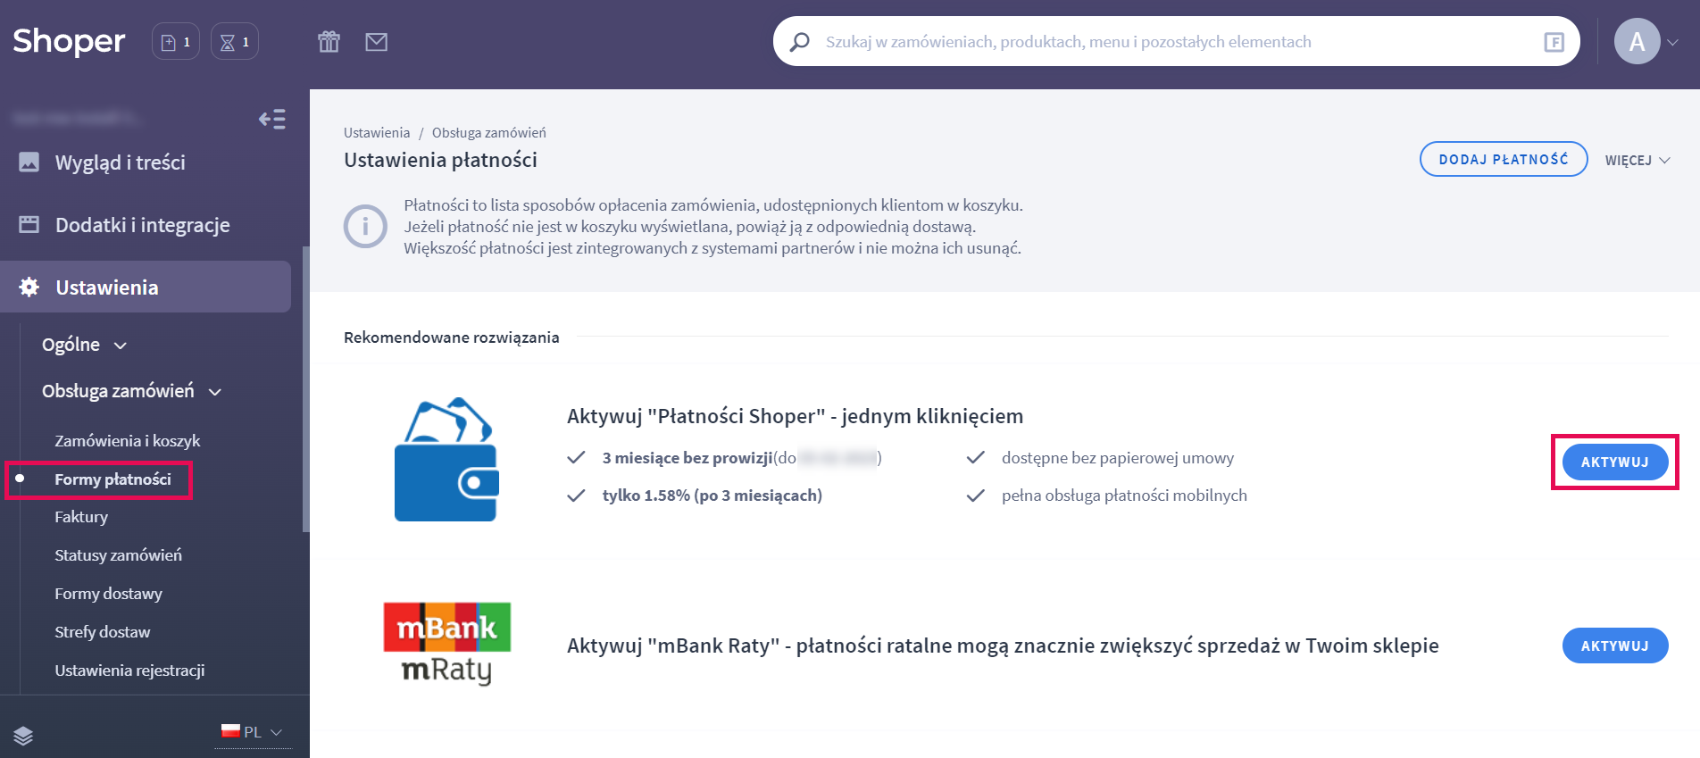Image resolution: width=1700 pixels, height=758 pixels.
Task: Select Ustawienia in the sidebar
Action: tap(146, 287)
